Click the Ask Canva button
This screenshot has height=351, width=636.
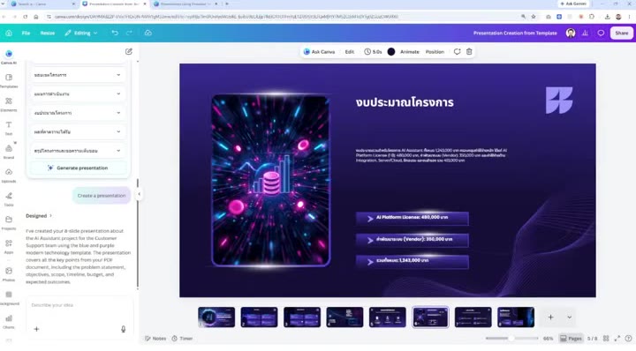[x=319, y=52]
